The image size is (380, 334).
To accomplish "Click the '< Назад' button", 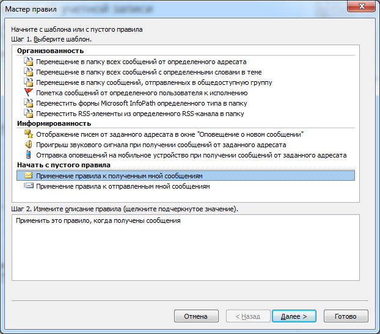I will coord(248,316).
